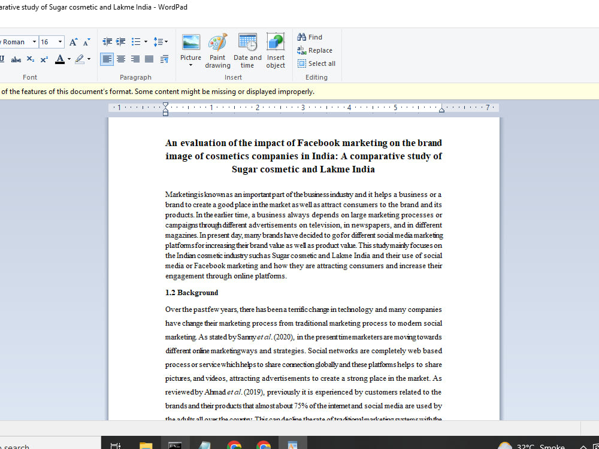Decrease paragraph indent
The width and height of the screenshot is (599, 449).
click(x=107, y=42)
